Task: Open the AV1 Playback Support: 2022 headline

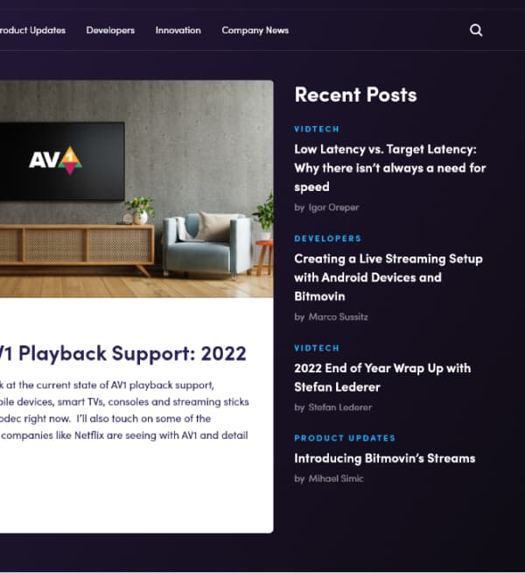Action: 123,353
